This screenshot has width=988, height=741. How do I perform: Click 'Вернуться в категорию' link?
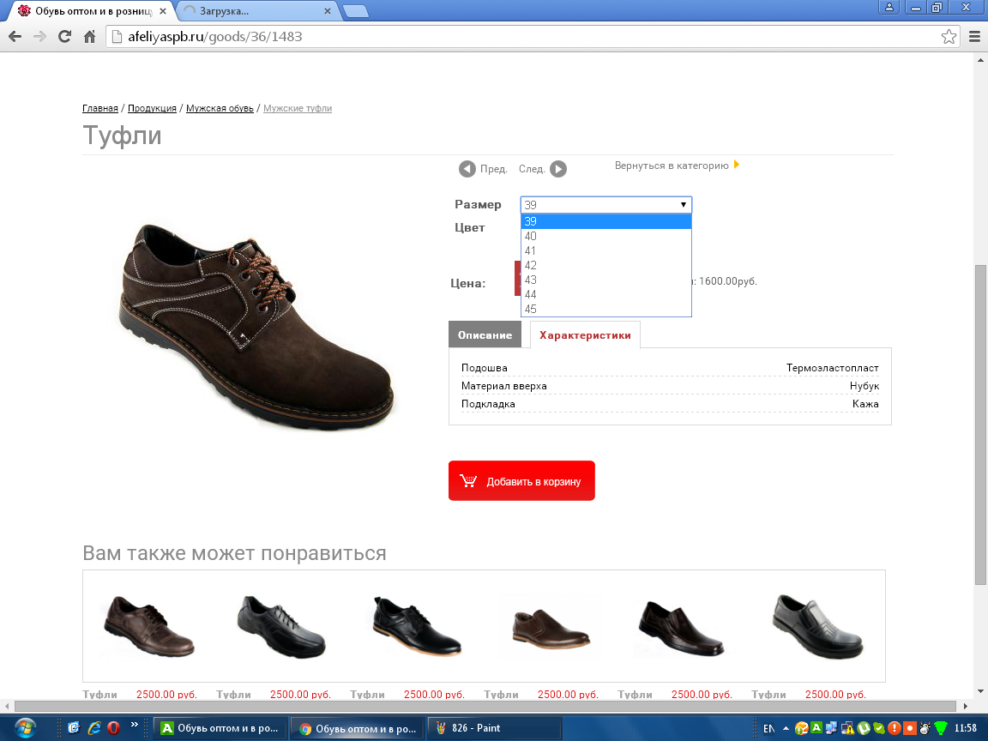672,166
